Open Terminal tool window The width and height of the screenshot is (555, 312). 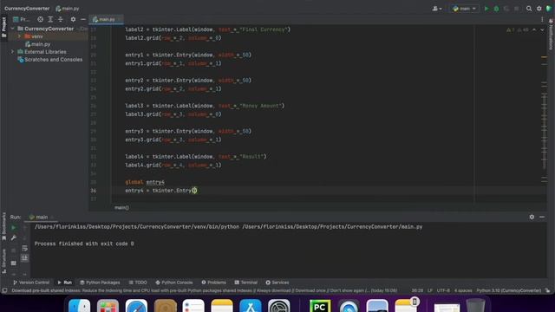pyautogui.click(x=246, y=283)
